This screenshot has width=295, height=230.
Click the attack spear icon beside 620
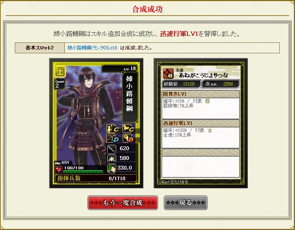click(x=111, y=149)
